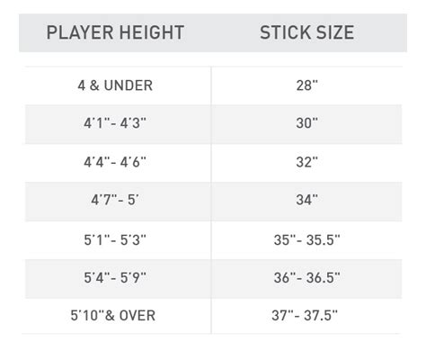Screen dimensions: 426x351
Task: Click the gray header bar between column titles
Action: (222, 32)
